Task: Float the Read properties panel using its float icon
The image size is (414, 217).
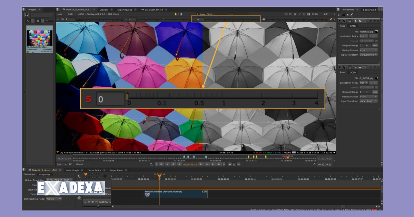Action: click(375, 21)
